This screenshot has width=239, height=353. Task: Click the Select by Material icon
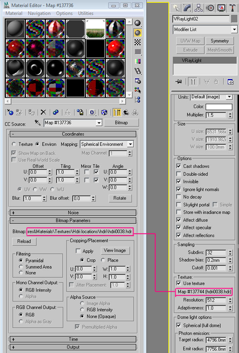(137, 90)
